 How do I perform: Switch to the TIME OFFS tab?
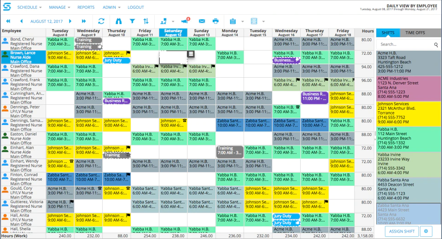click(415, 33)
